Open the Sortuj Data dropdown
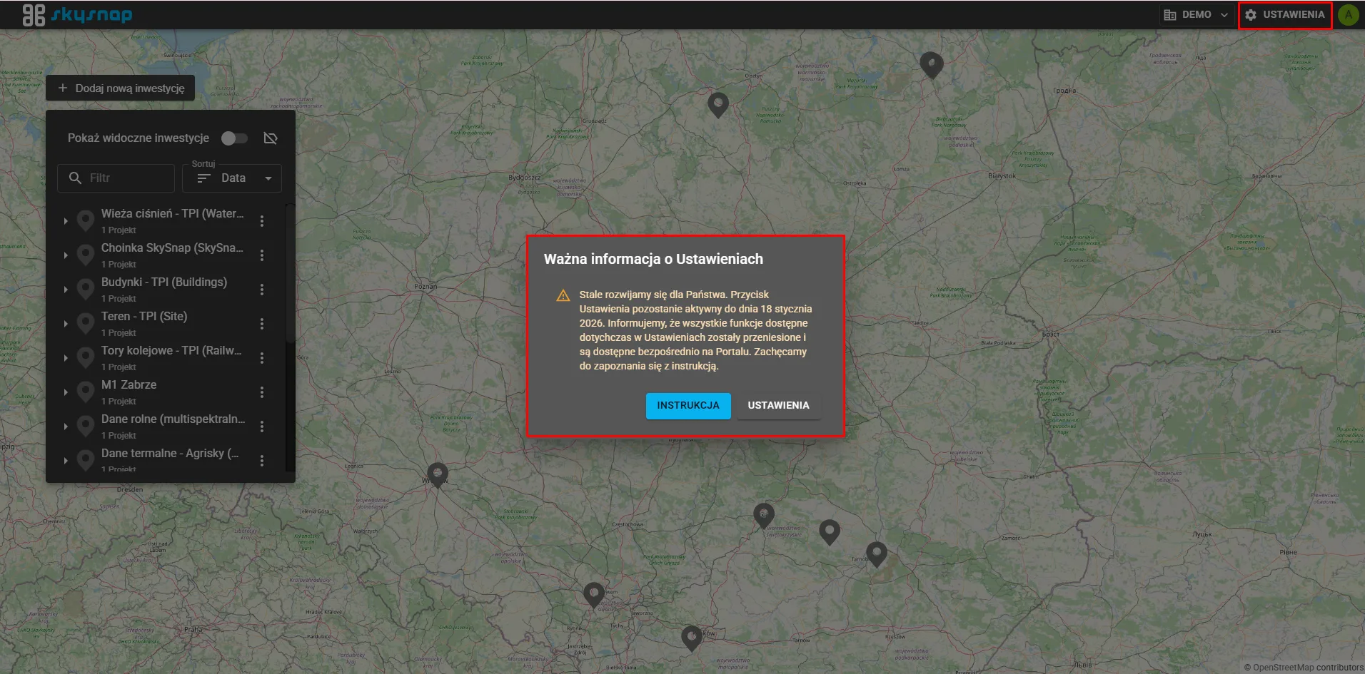 coord(233,178)
